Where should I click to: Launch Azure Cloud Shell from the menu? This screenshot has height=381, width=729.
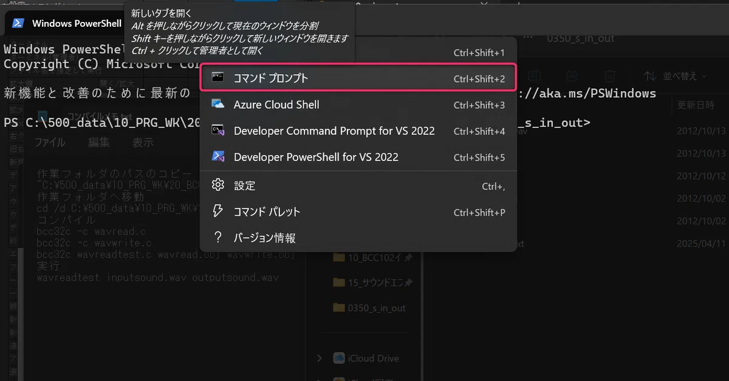[358, 105]
